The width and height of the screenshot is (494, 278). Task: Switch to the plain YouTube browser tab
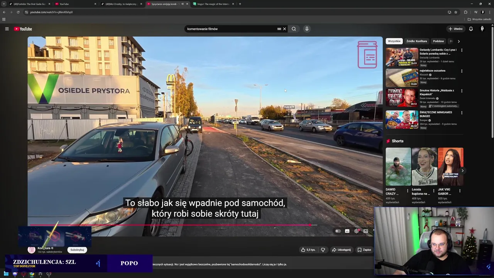[76, 4]
